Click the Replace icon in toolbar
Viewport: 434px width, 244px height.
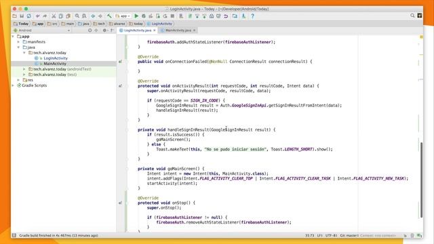coord(84,16)
